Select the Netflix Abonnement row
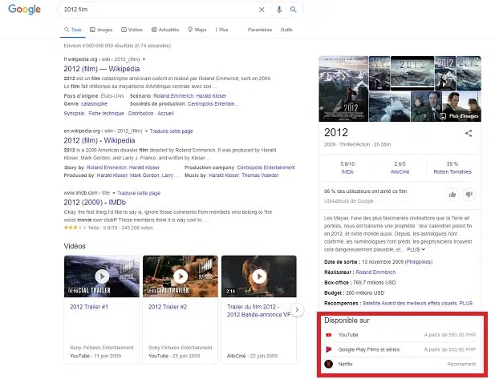Image resolution: width=495 pixels, height=379 pixels. coord(400,364)
